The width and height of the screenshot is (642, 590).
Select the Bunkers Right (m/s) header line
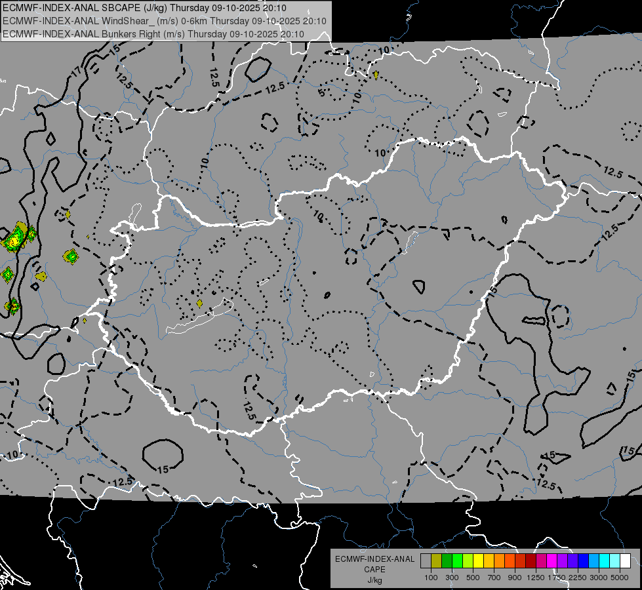pyautogui.click(x=153, y=34)
